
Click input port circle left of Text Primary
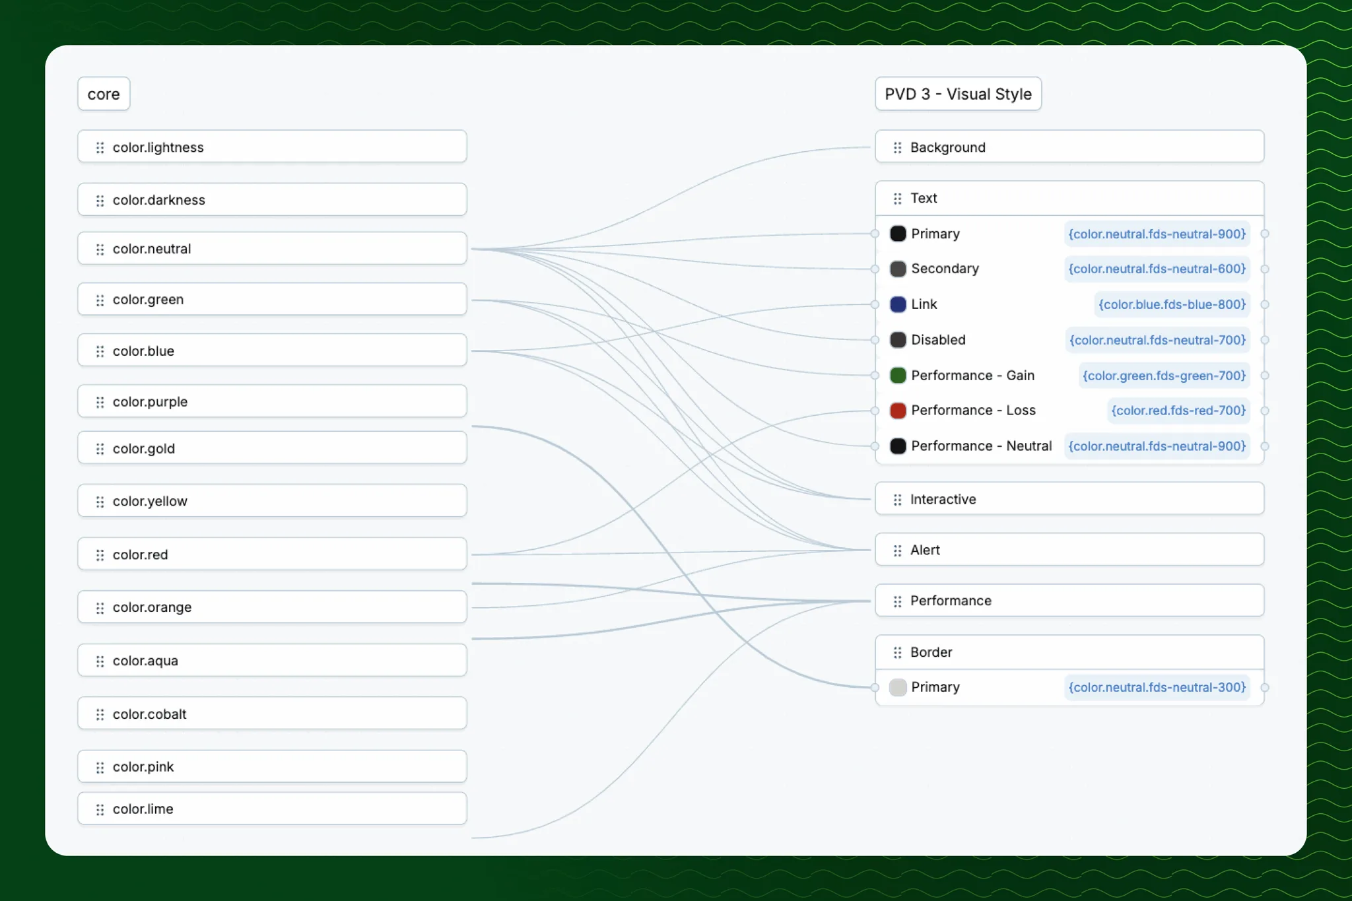click(875, 234)
